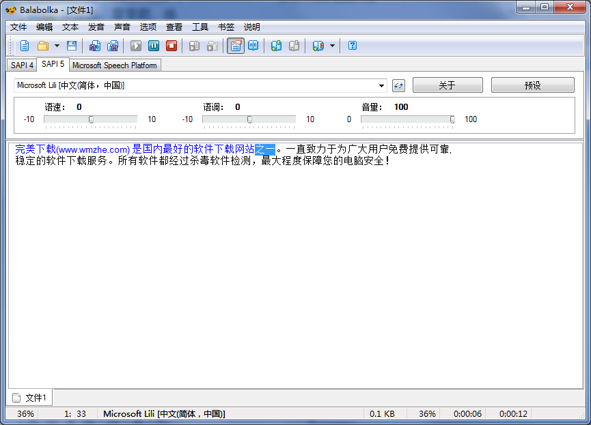The image size is (591, 425).
Task: Click www.wmzhe.com in the text
Action: coord(94,150)
